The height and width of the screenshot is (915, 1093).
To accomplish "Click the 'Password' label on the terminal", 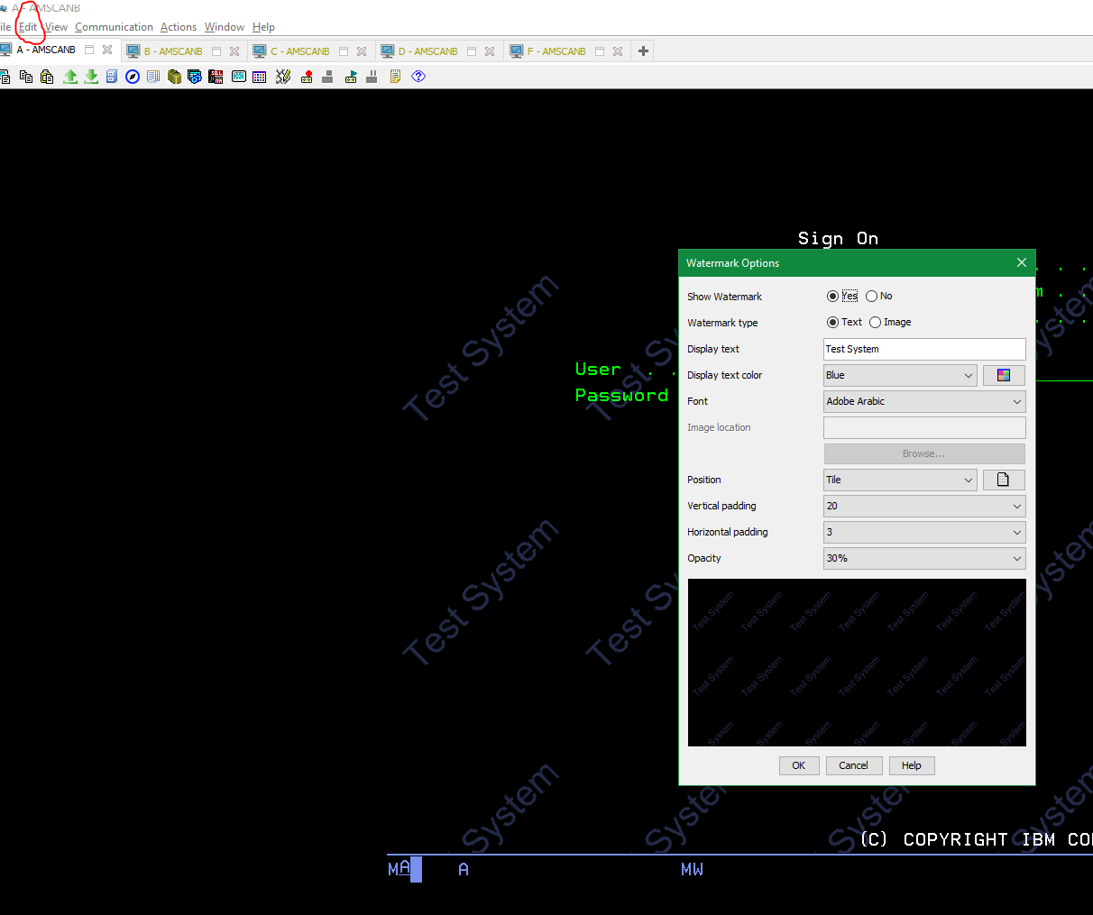I will point(621,395).
